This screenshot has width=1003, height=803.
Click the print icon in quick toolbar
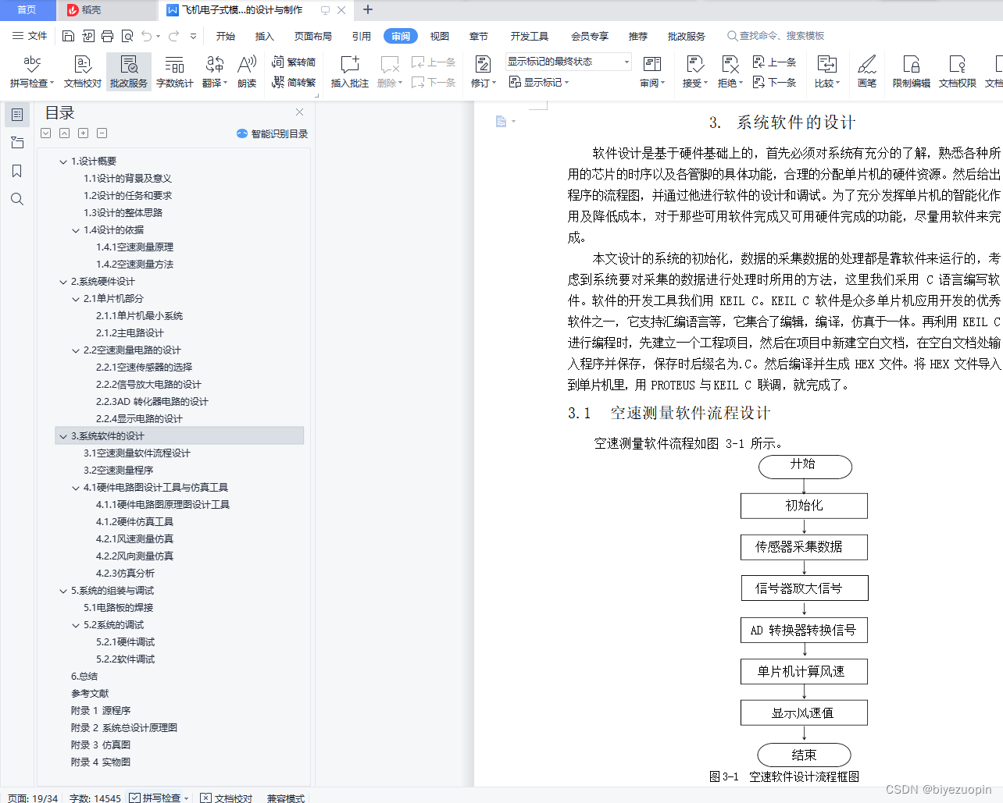pyautogui.click(x=108, y=36)
